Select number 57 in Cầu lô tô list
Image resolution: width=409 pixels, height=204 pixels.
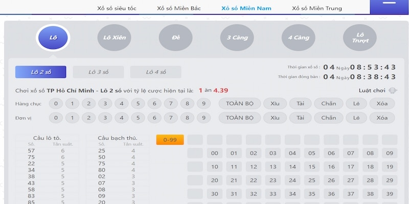[x=31, y=150]
